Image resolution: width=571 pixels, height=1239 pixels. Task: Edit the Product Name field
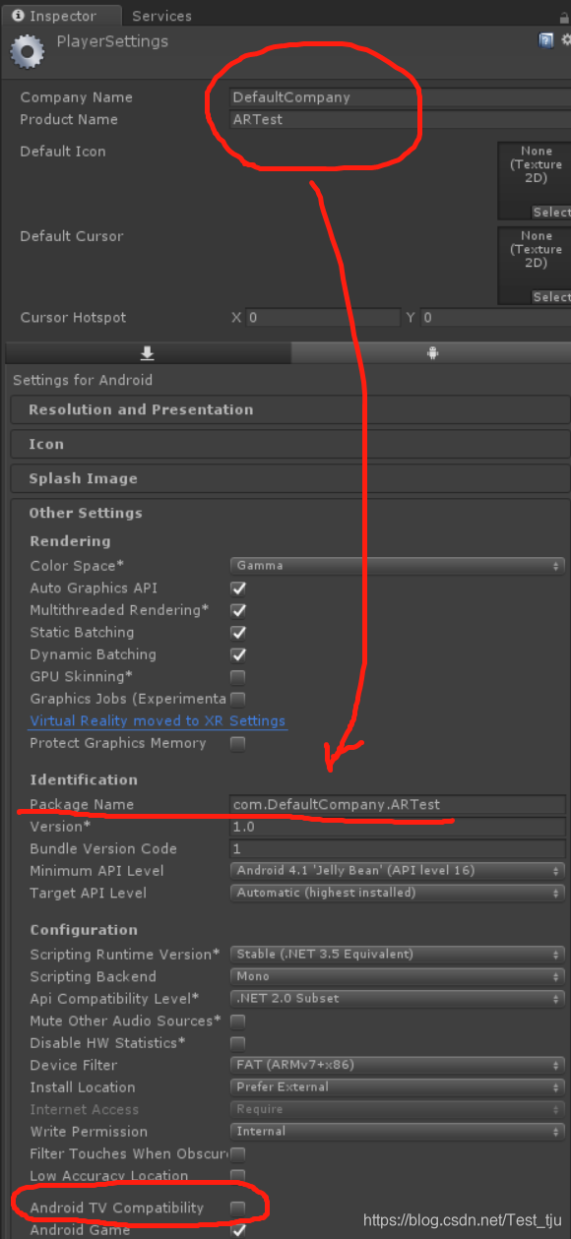pos(398,119)
